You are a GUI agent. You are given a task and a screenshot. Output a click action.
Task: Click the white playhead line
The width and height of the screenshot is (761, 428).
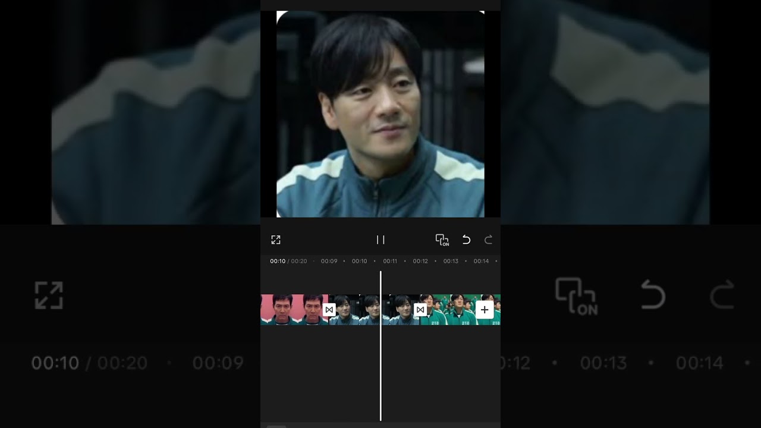pyautogui.click(x=380, y=346)
